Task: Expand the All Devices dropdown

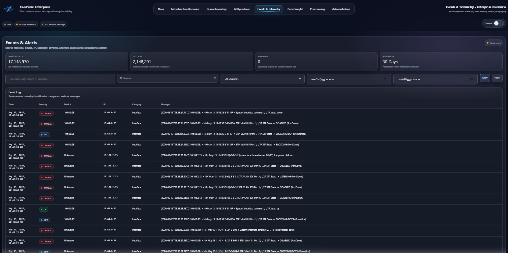Action: (x=168, y=78)
